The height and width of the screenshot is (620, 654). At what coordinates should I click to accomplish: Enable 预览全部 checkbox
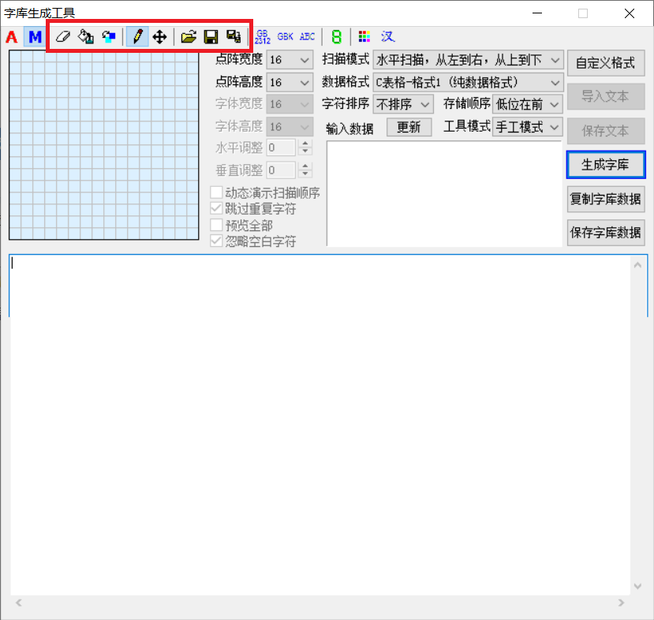pos(216,225)
